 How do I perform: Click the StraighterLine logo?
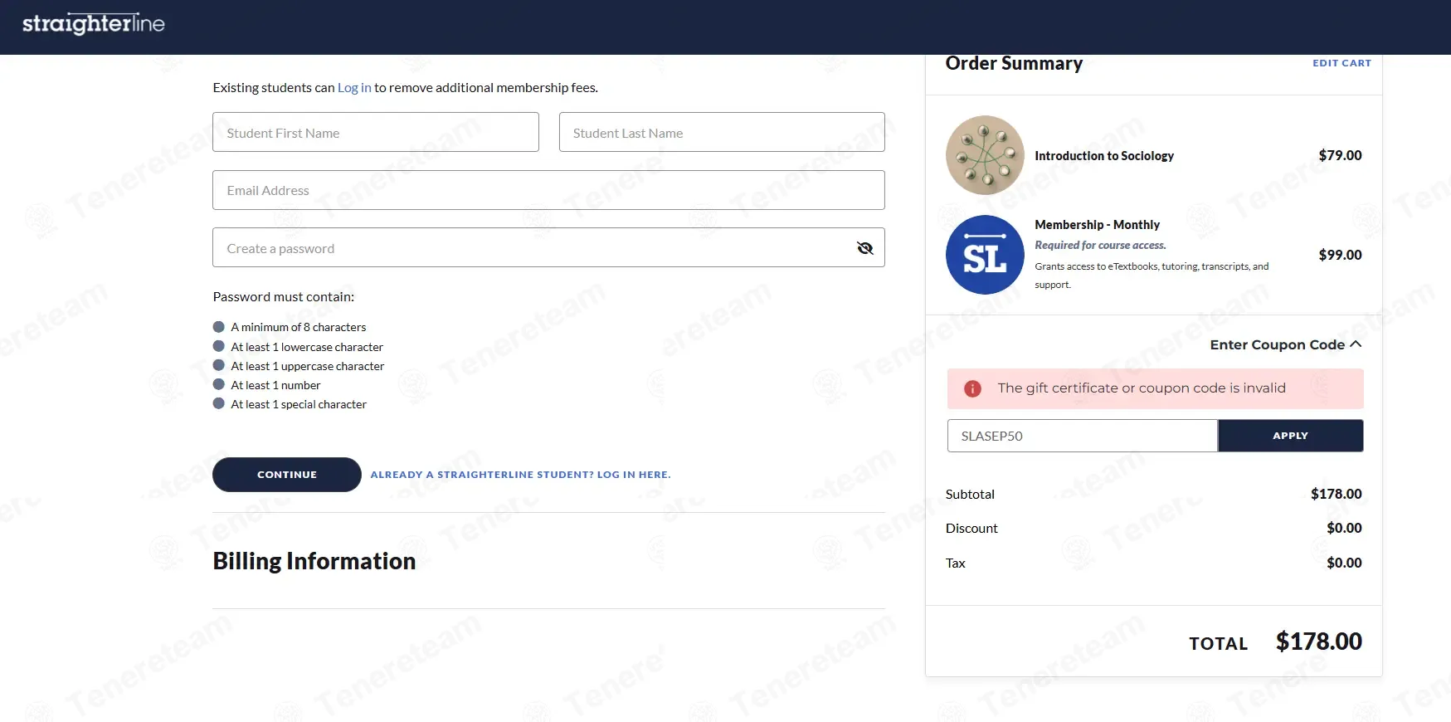tap(94, 24)
